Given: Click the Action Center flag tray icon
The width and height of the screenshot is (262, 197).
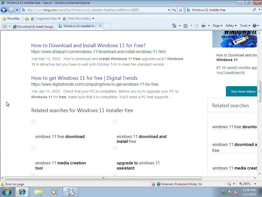Looking at the screenshot, I should (230, 192).
